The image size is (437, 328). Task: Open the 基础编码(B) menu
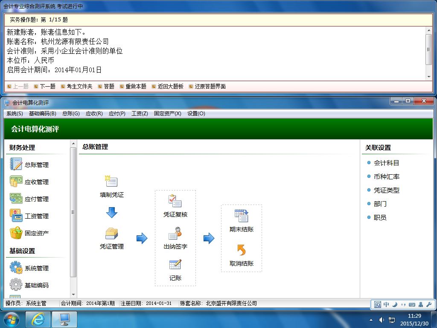click(x=42, y=114)
